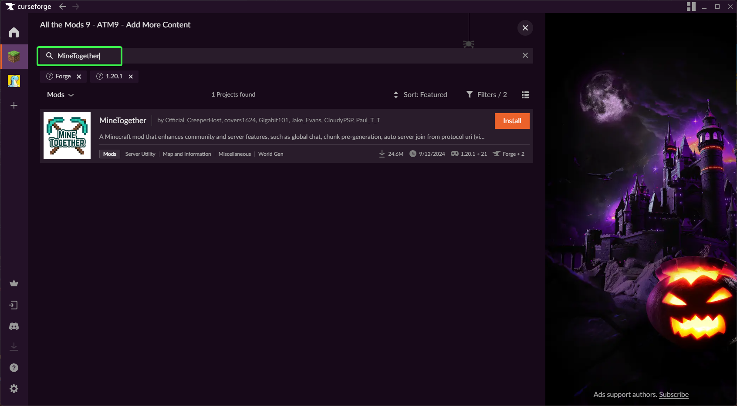This screenshot has height=406, width=737.
Task: Click the 1.20.1 filter help icon
Action: pyautogui.click(x=100, y=76)
